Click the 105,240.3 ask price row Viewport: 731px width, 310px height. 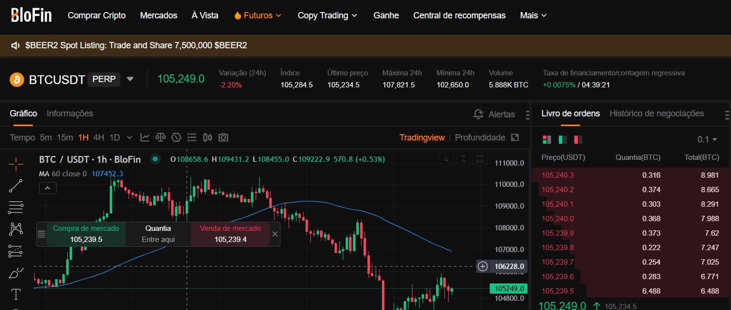coord(630,175)
